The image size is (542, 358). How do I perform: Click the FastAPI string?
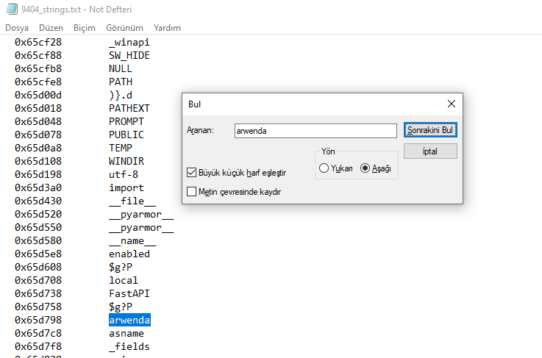[x=129, y=293]
